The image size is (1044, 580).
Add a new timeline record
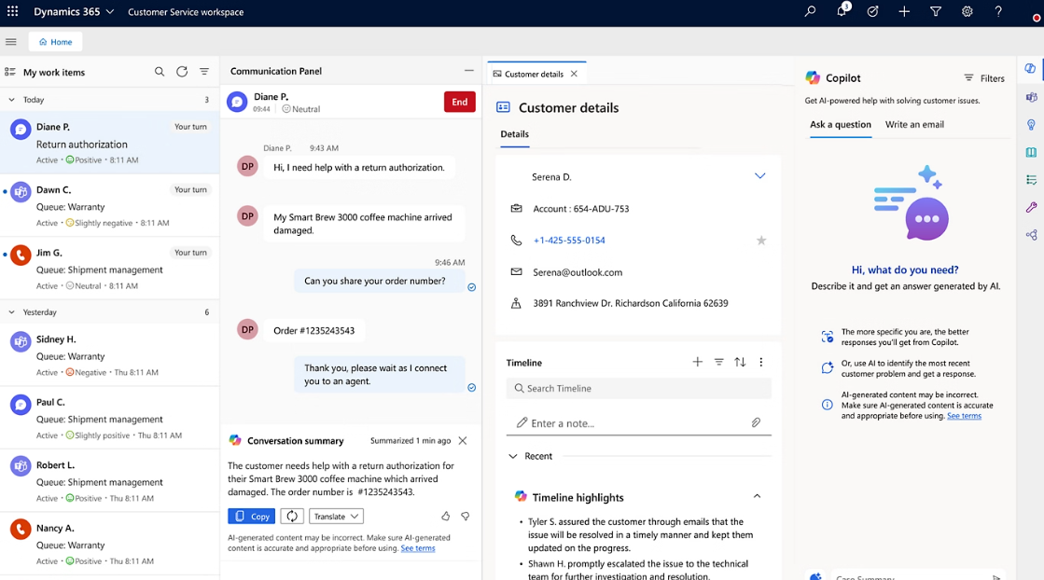697,362
